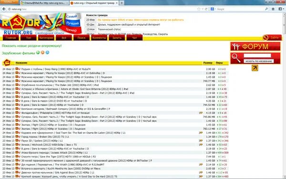This screenshot has height=179, width=286.
Task: Close the rutor.org tab
Action: pyautogui.click(x=117, y=3)
